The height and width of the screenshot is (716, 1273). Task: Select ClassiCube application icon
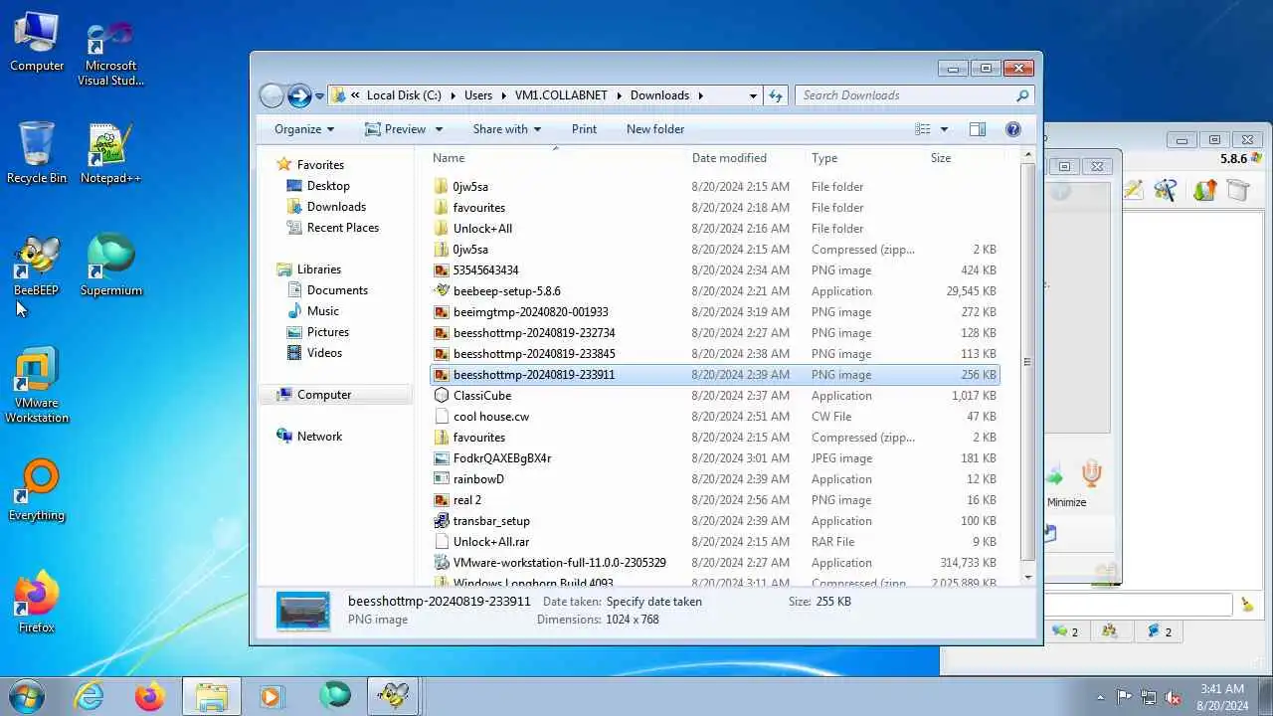443,396
